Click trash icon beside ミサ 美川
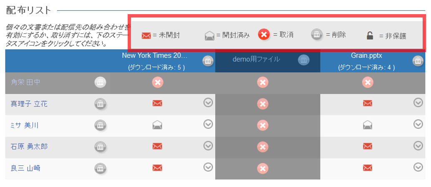The height and width of the screenshot is (187, 431). [100, 125]
